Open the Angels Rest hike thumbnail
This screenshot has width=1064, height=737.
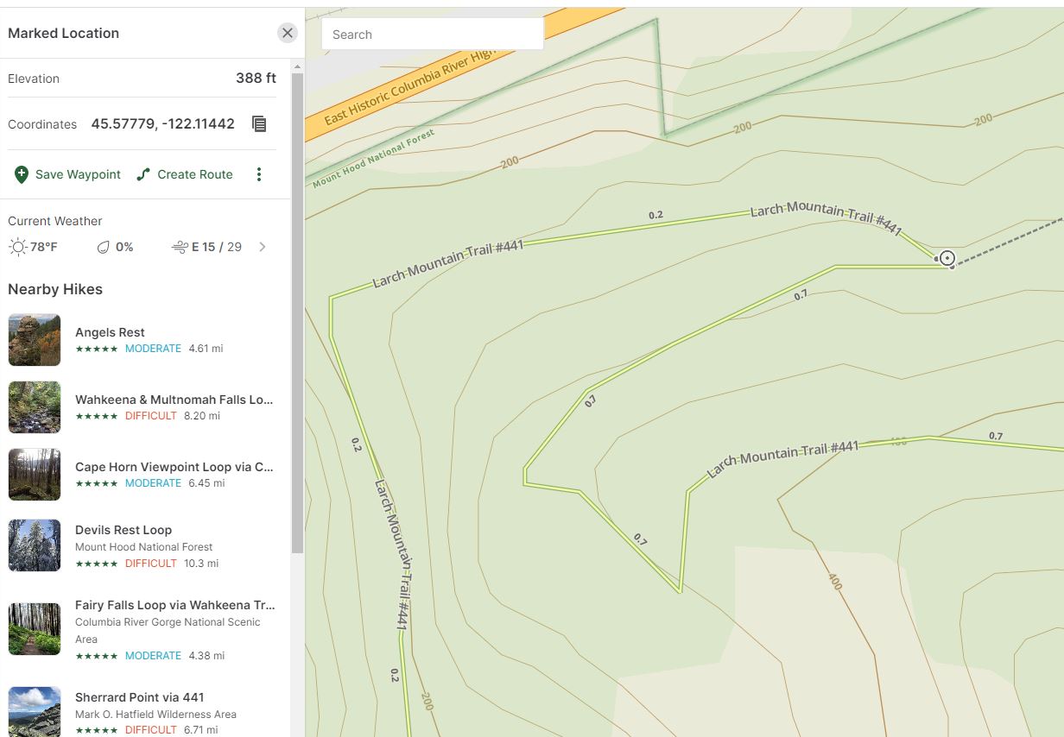click(35, 340)
